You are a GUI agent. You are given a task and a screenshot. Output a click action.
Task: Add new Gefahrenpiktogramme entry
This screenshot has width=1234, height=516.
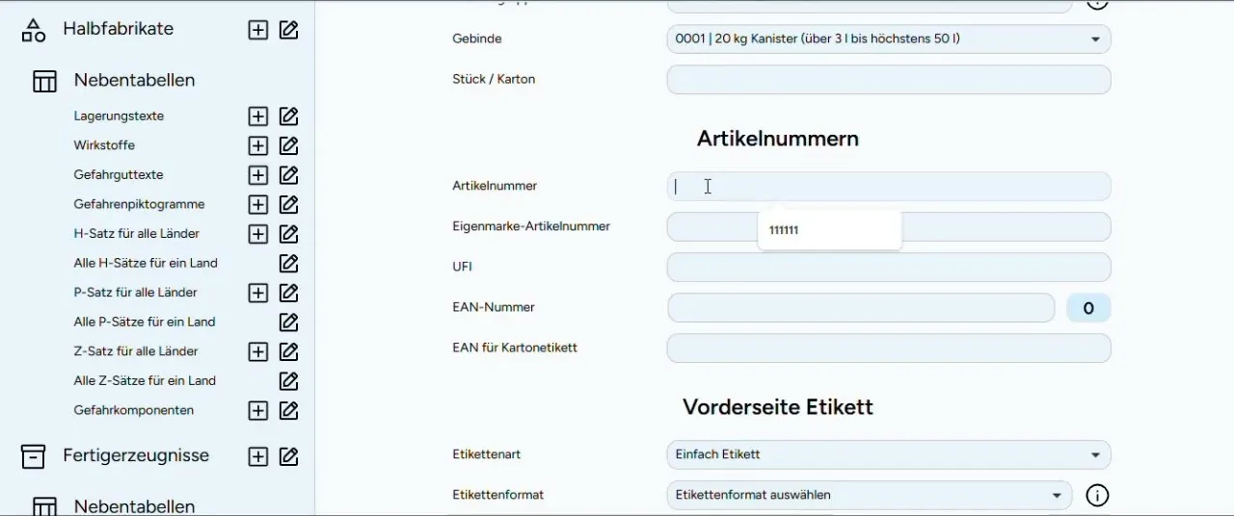tap(257, 205)
